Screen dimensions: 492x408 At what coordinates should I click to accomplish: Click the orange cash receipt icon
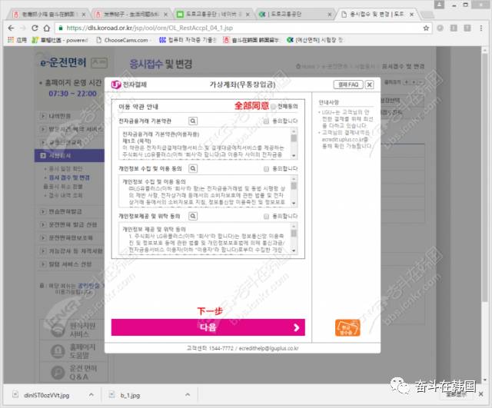click(347, 328)
